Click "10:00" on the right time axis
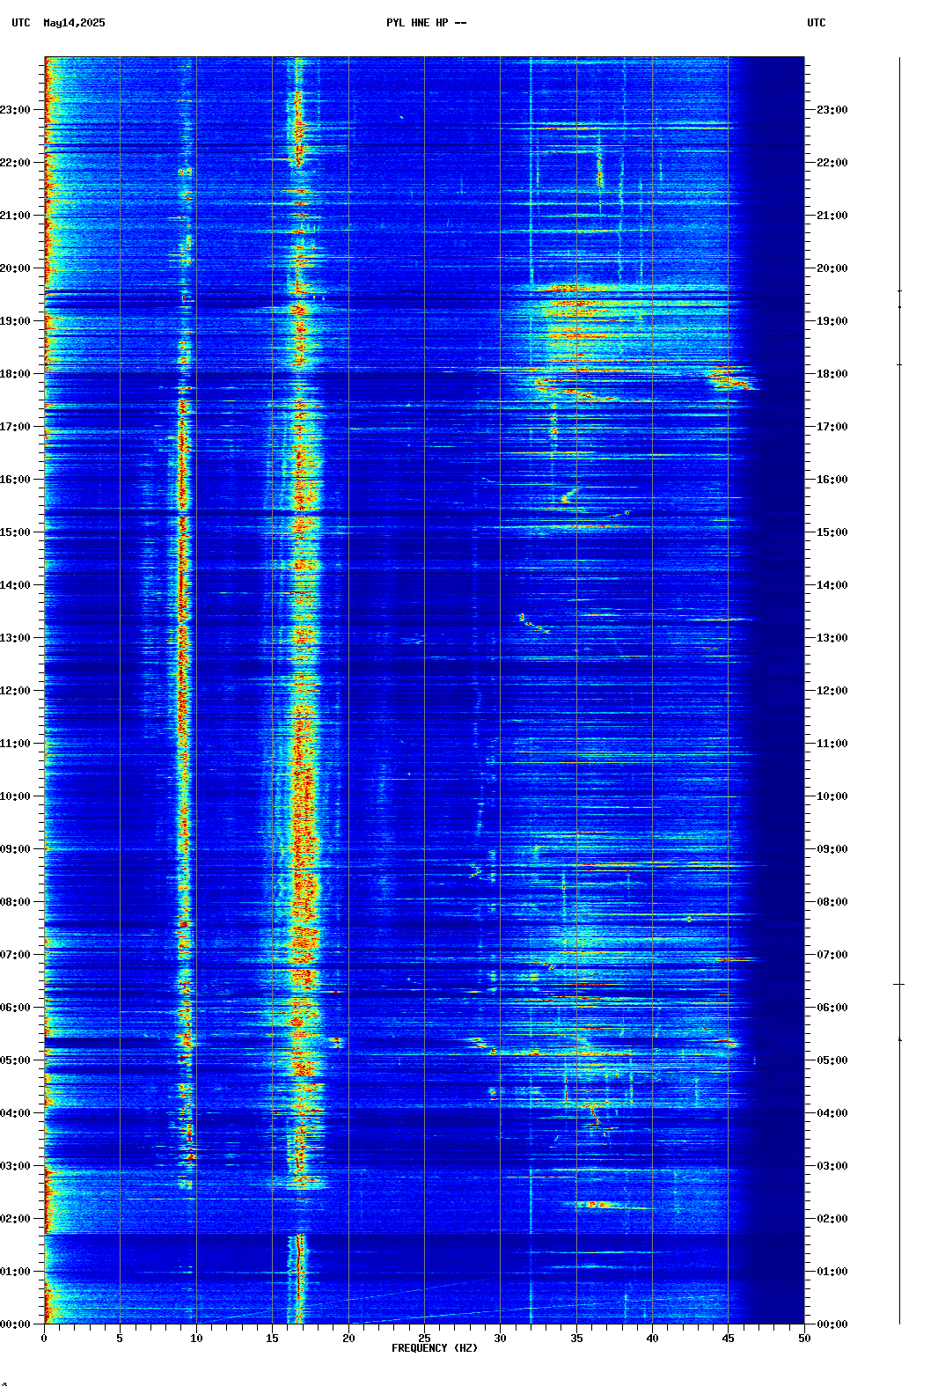This screenshot has width=938, height=1394. click(x=832, y=796)
